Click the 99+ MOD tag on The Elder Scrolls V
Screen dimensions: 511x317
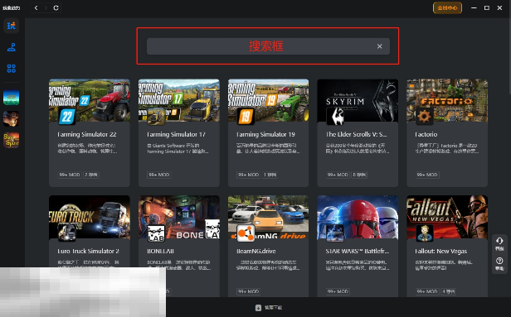(338, 175)
